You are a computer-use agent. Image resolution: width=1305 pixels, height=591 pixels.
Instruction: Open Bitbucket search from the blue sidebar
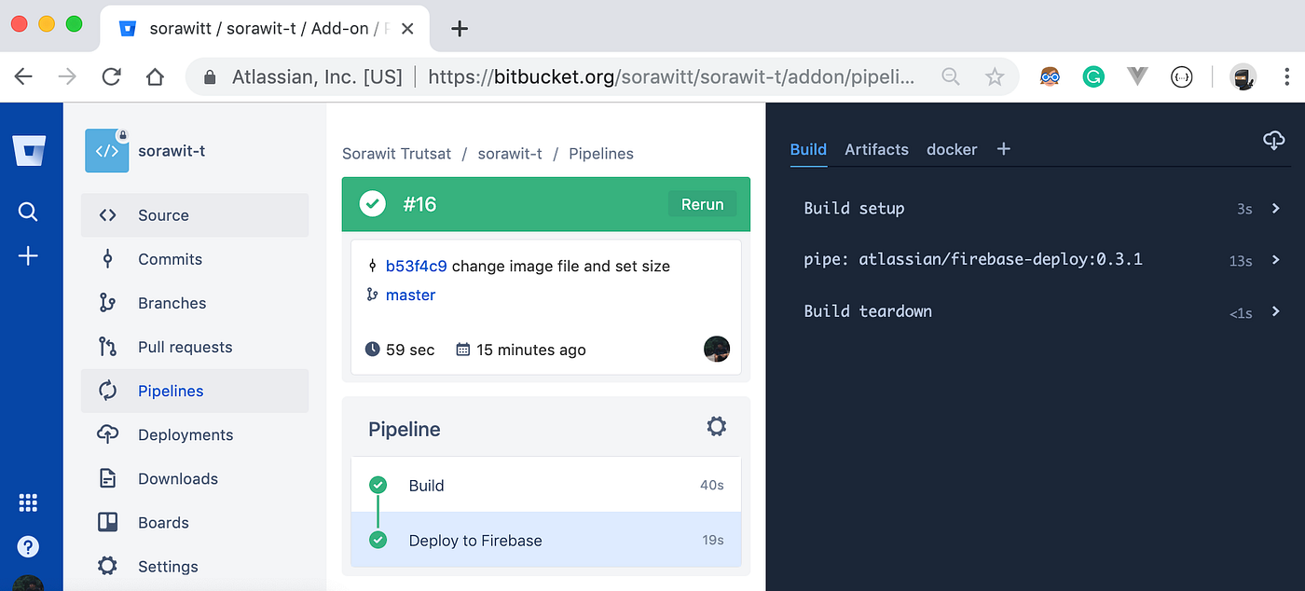pyautogui.click(x=28, y=212)
